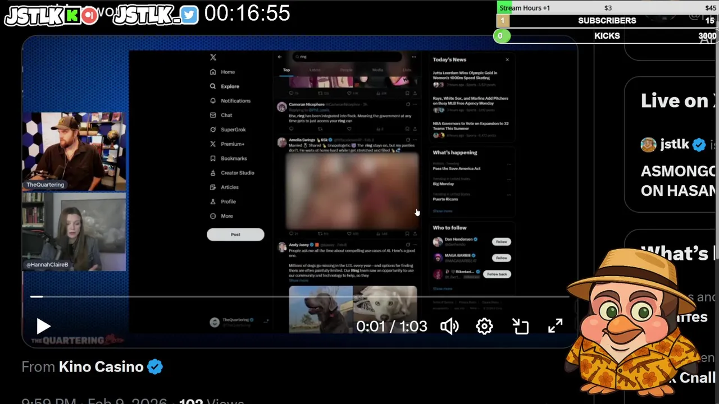Click the white Post button
The width and height of the screenshot is (719, 404).
[x=235, y=235]
